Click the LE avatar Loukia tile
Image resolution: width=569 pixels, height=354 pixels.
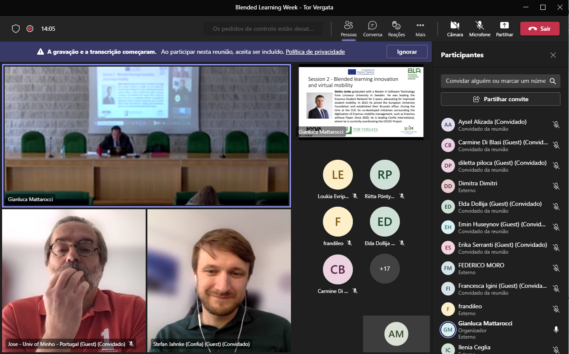tap(338, 174)
